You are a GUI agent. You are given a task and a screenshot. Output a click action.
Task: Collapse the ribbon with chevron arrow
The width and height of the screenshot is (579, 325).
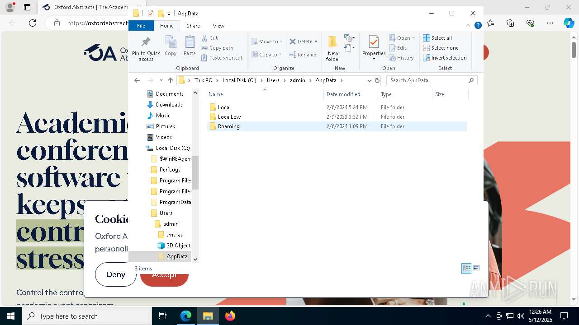[469, 26]
